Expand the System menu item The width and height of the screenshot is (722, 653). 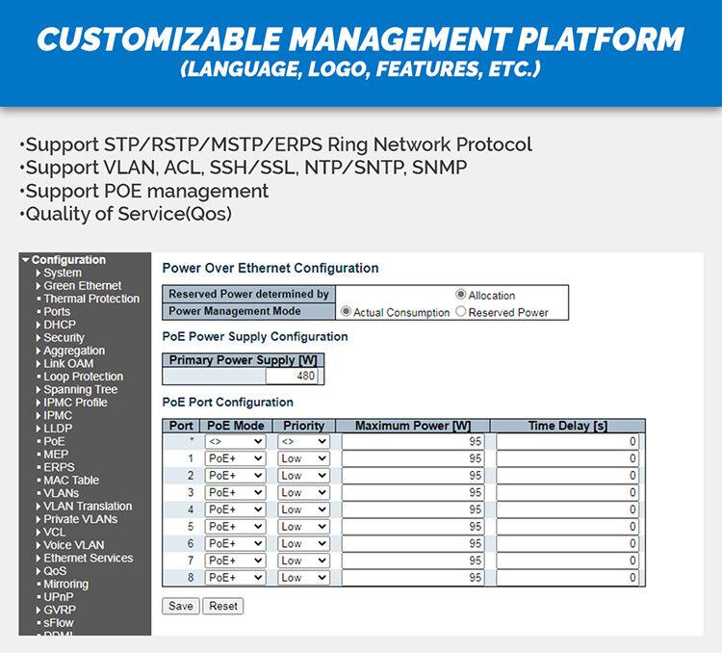click(62, 273)
